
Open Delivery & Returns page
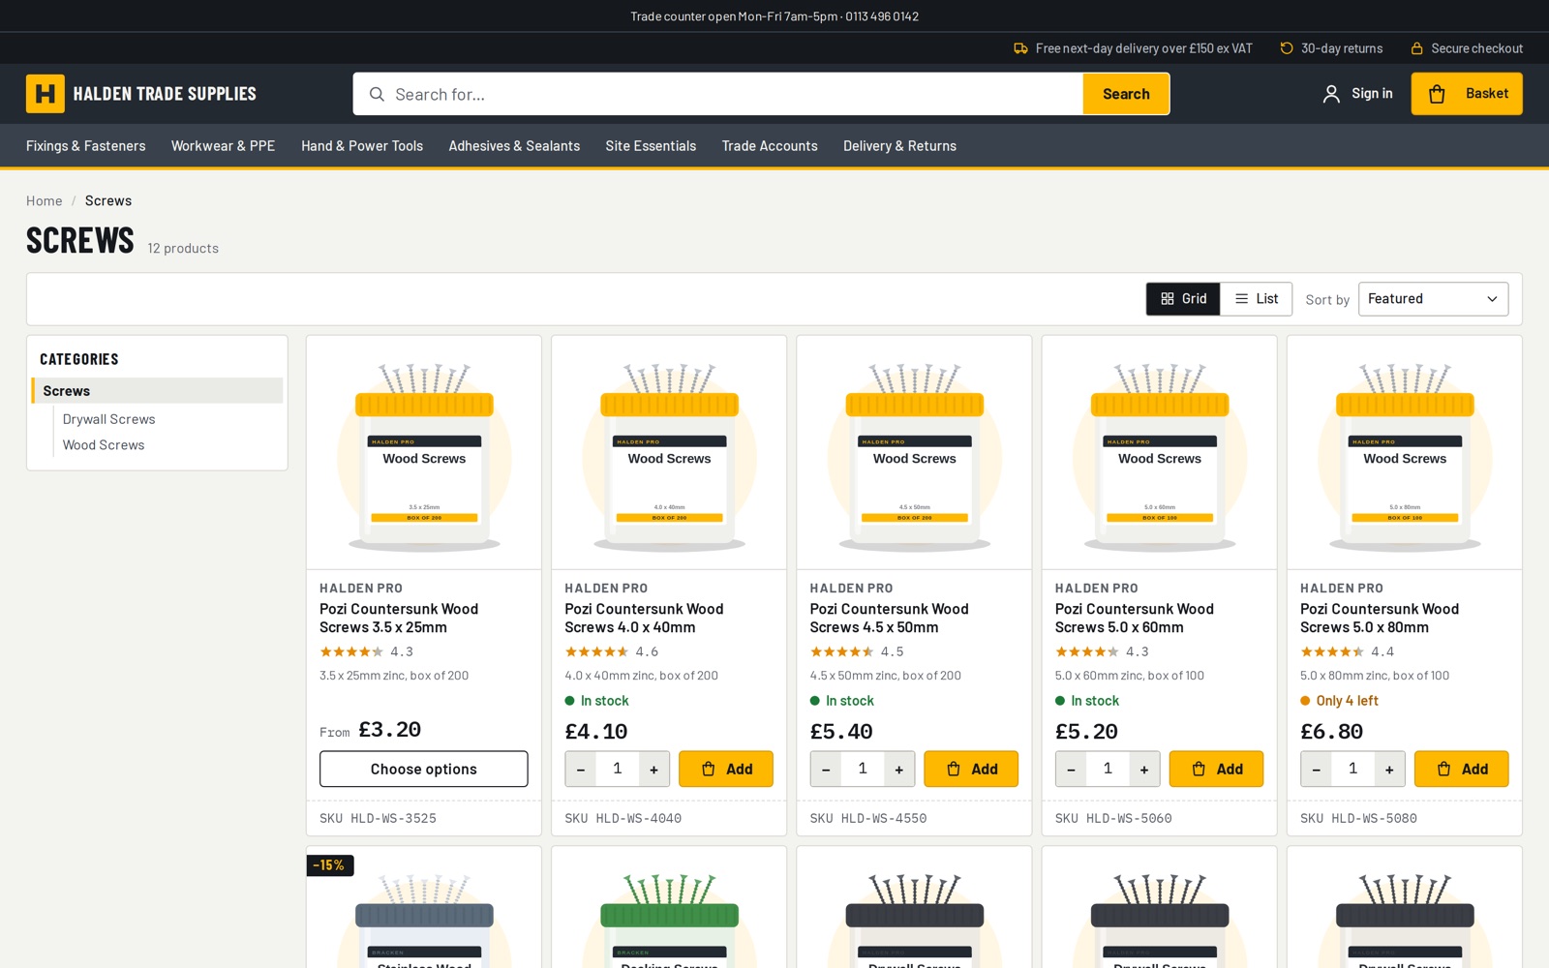899,146
